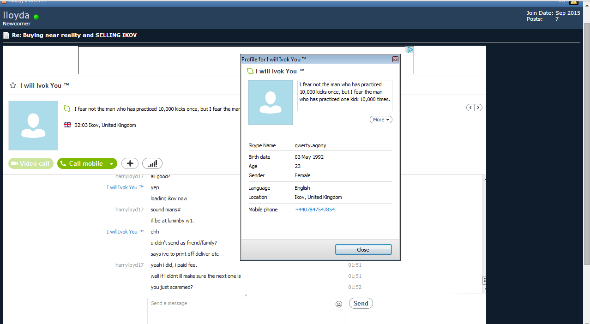The width and height of the screenshot is (590, 324).
Task: Click the Gender value Female
Action: coord(302,175)
